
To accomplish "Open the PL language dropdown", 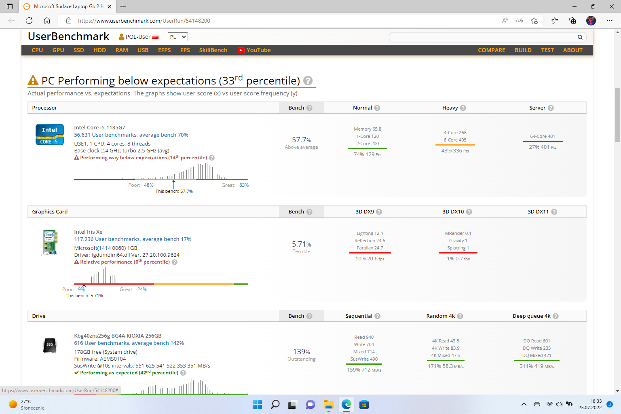I will (x=178, y=37).
